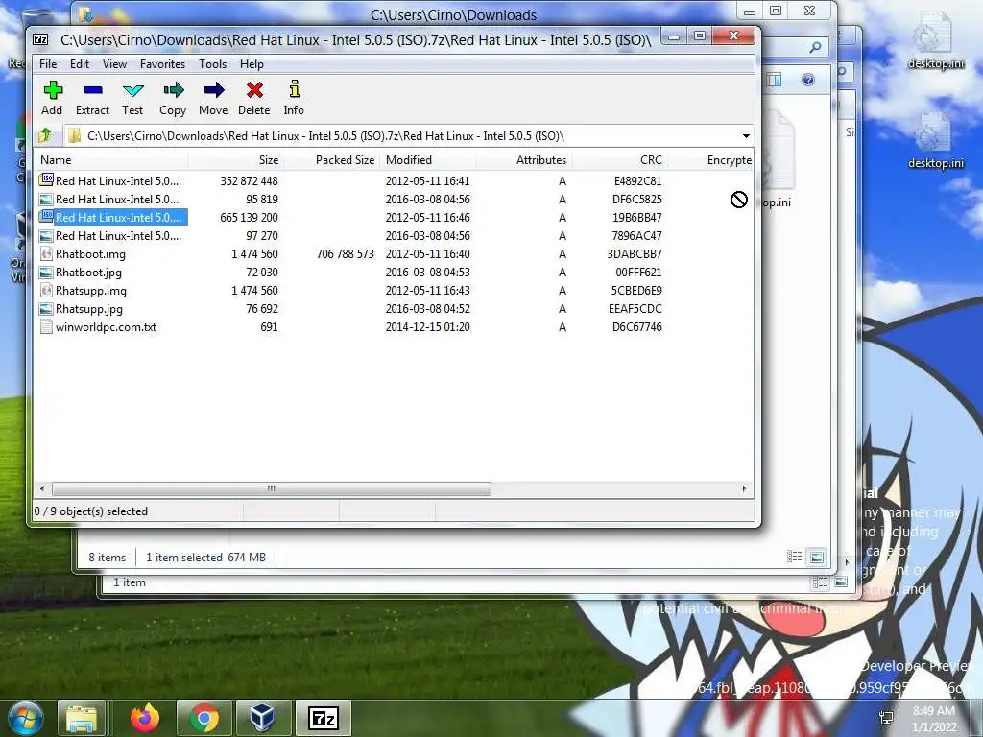Open the Help menu
The image size is (983, 737).
point(252,64)
